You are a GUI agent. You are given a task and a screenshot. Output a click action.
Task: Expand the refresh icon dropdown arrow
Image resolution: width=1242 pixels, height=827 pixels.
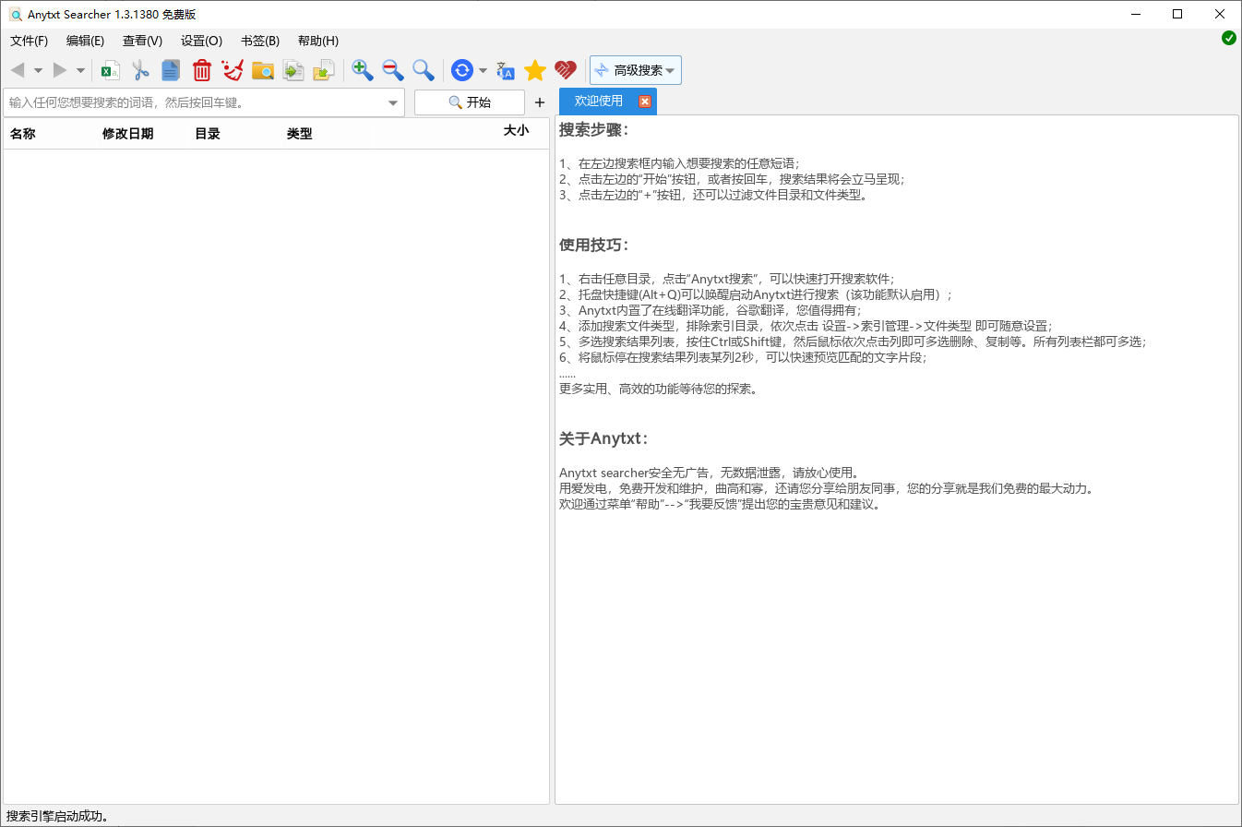coord(483,71)
